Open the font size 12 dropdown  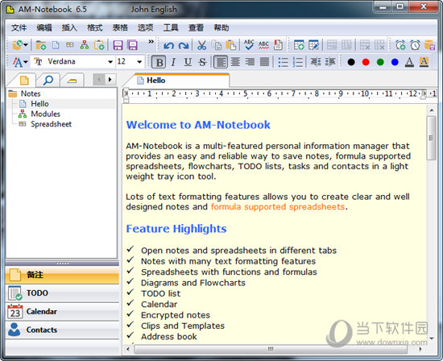(139, 61)
